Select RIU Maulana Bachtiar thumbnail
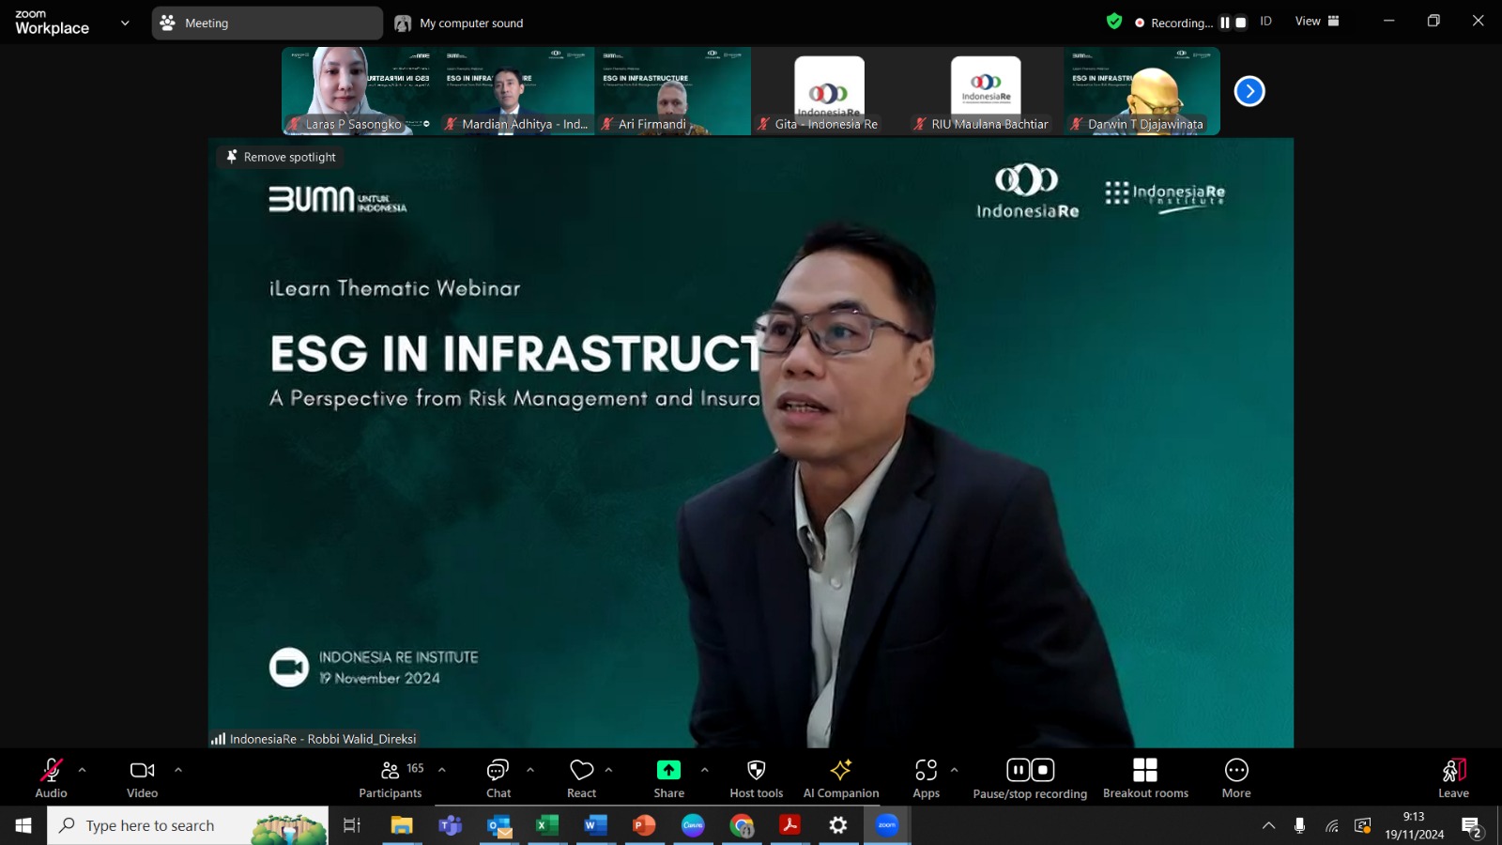This screenshot has height=845, width=1502. point(986,91)
